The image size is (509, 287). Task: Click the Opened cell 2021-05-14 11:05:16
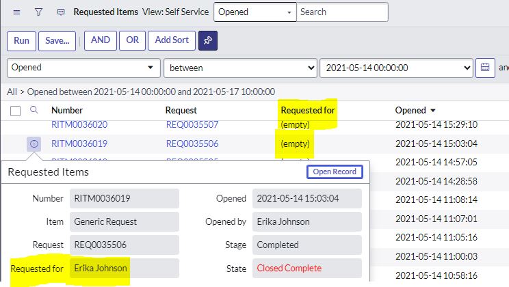click(x=436, y=237)
